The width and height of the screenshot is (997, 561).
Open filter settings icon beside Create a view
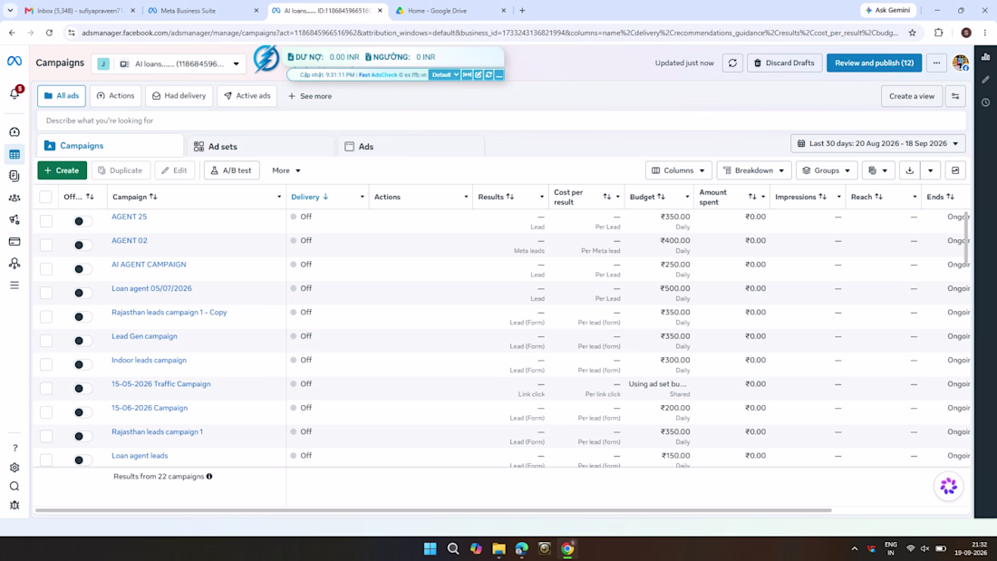(955, 96)
